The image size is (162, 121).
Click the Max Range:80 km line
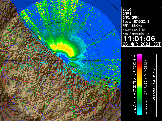136,34
